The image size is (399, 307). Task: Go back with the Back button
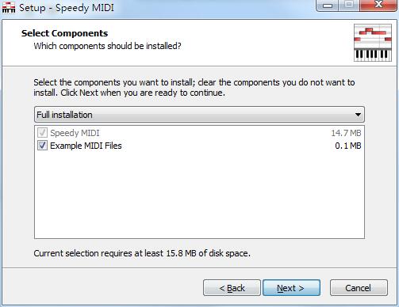coord(232,288)
